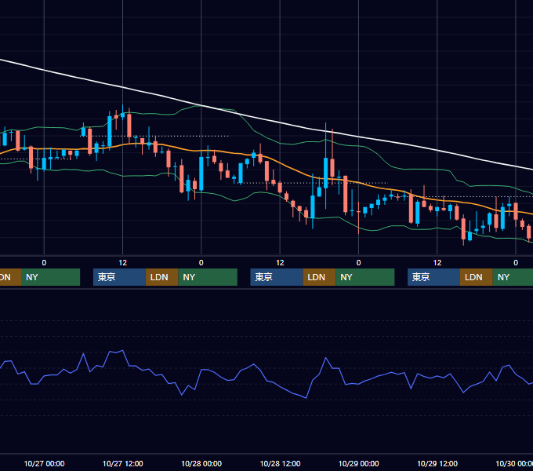533x471 pixels.
Task: Select the 東京 session block before 10/28 12:00
Action: 277,277
